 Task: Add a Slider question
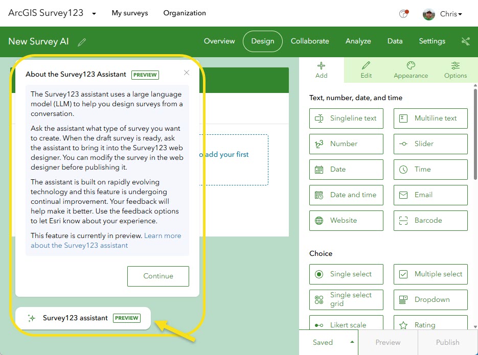[430, 144]
